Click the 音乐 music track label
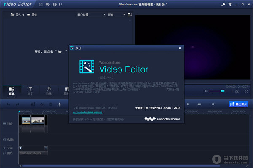The height and width of the screenshot is (168, 253). coord(8,153)
